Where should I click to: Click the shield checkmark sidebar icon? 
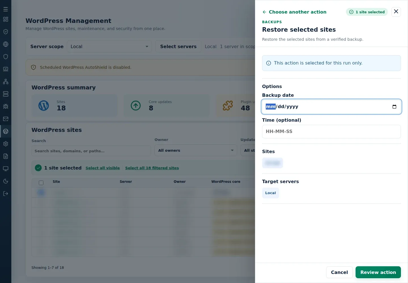point(6,32)
